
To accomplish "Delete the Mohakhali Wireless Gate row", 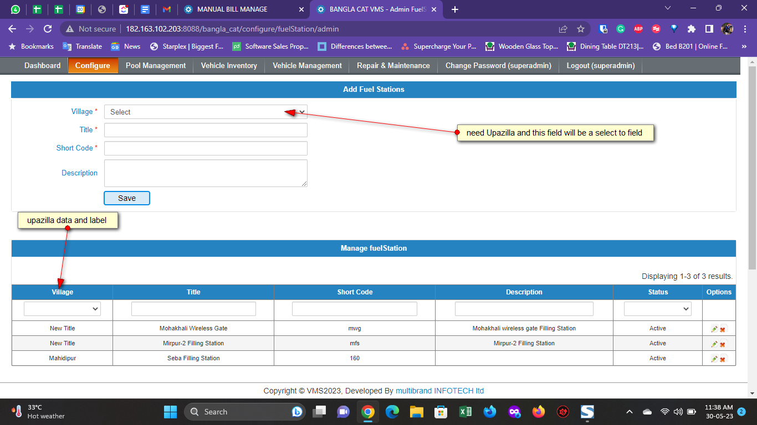I will [x=723, y=329].
